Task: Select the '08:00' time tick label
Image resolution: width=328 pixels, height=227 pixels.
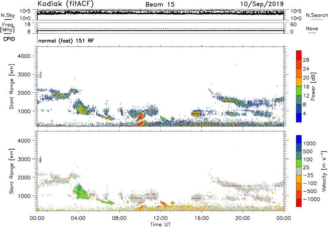Action: click(x=119, y=218)
